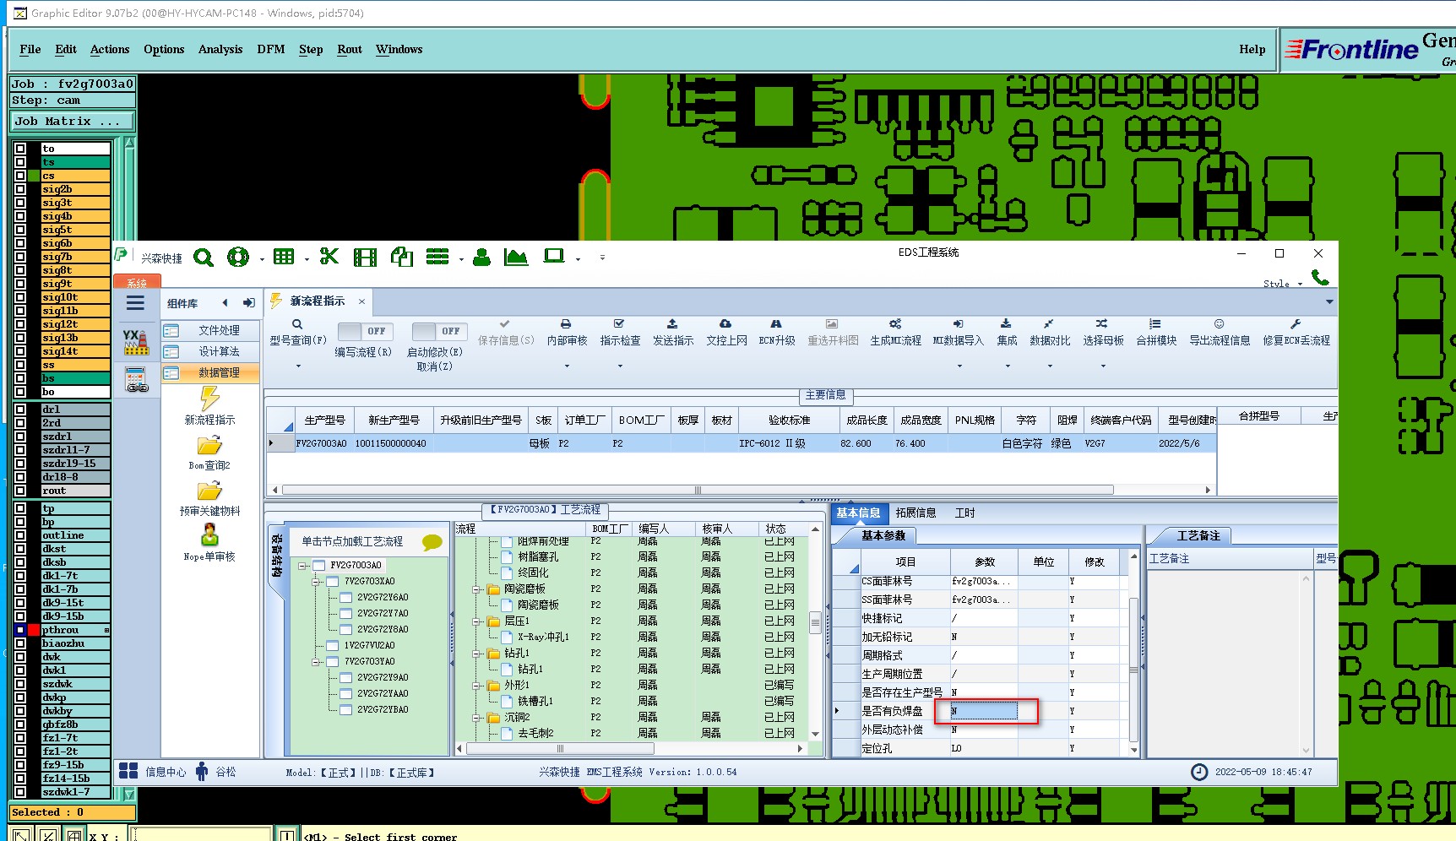Click the lifebuoy help icon in EDS toolbar
Viewport: 1456px width, 841px height.
(x=238, y=258)
